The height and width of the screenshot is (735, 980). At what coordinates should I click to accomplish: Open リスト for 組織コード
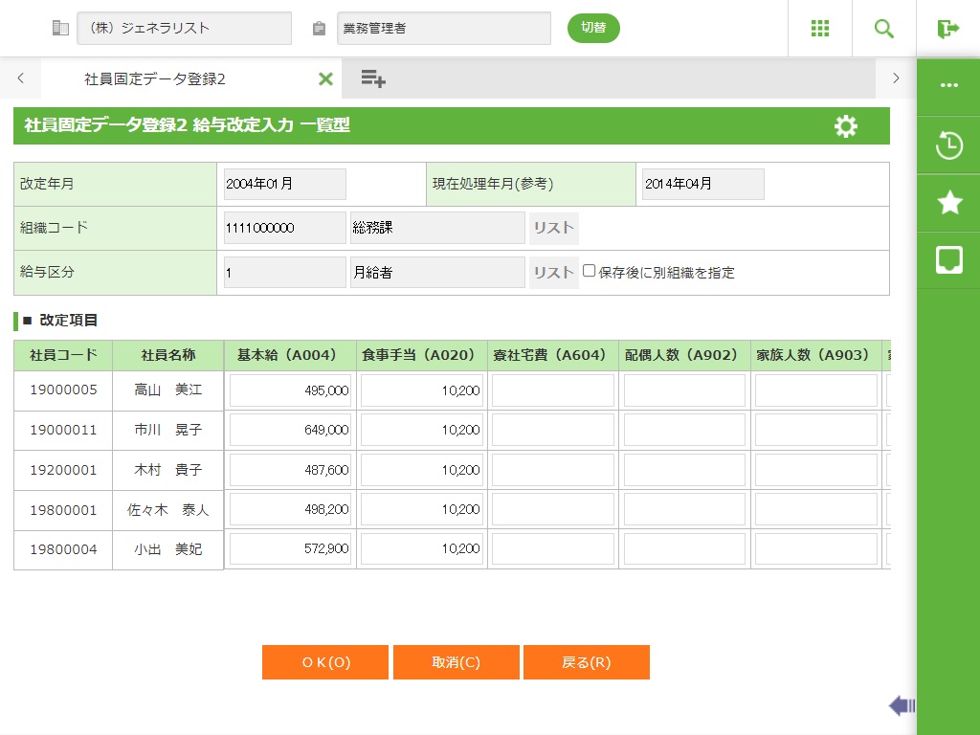[x=553, y=228]
